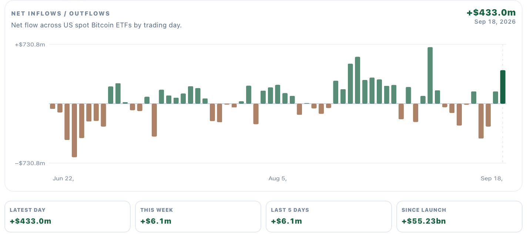527x234 pixels.
Task: Click the Sep 18 x-axis label
Action: 491,178
